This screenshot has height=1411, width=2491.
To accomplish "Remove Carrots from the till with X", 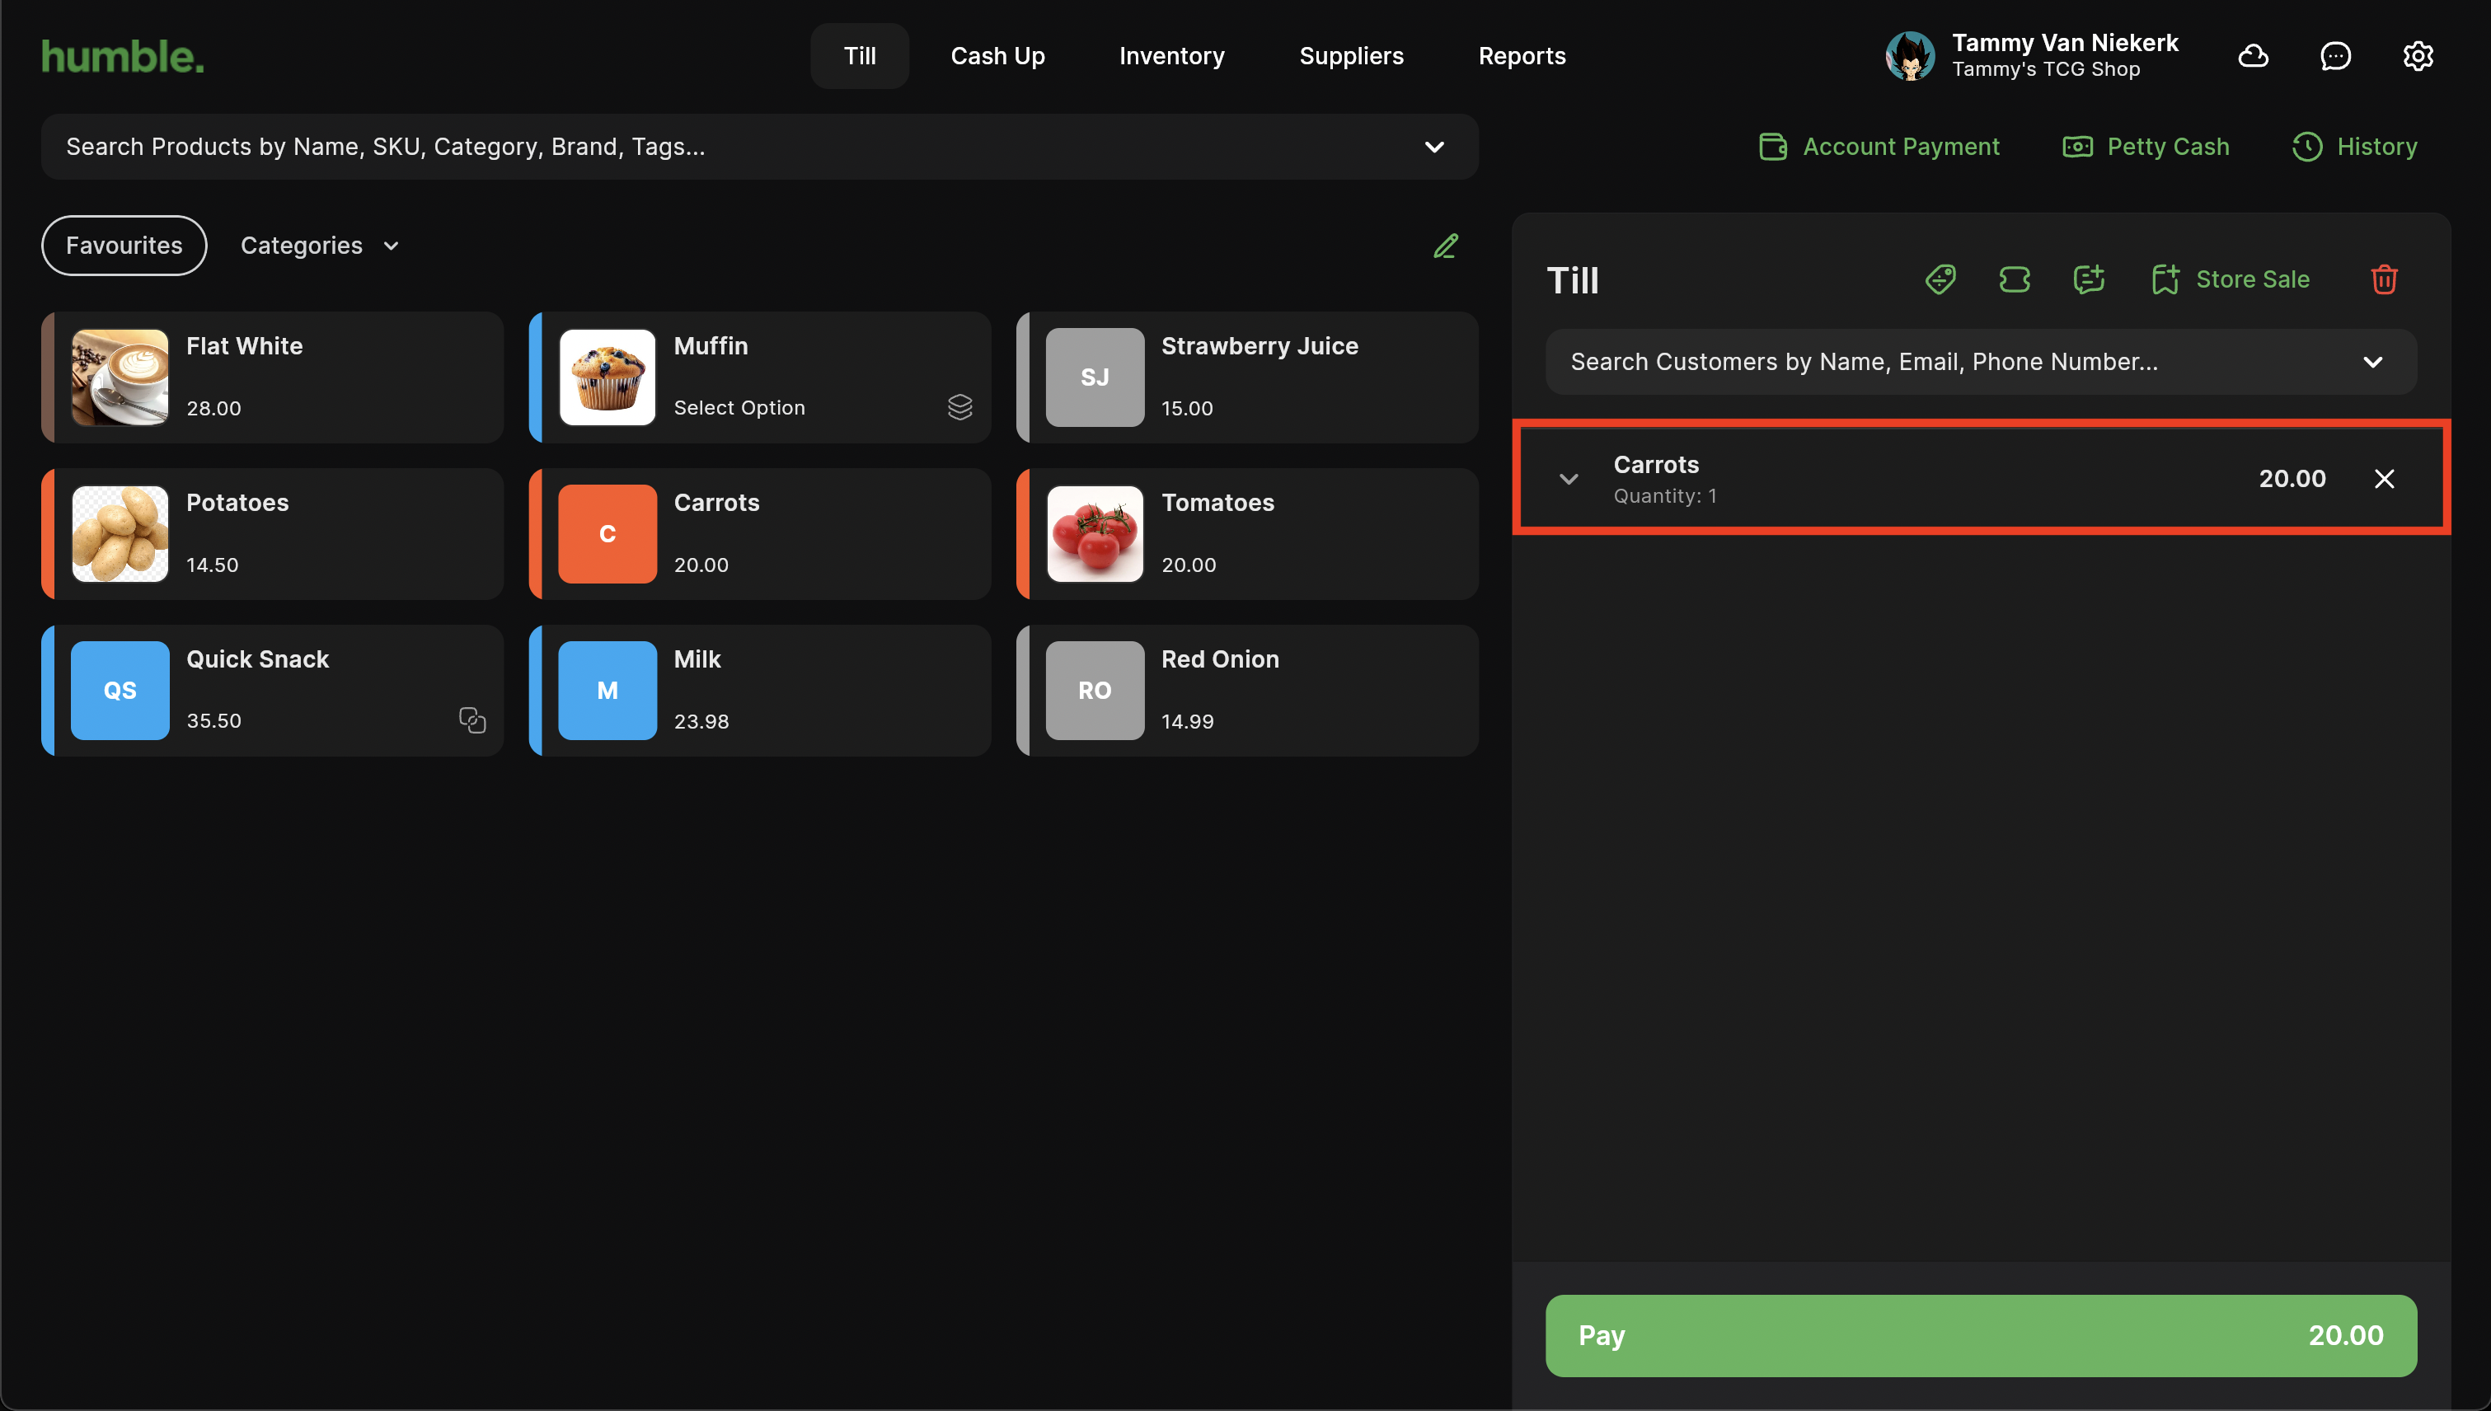I will click(x=2383, y=479).
